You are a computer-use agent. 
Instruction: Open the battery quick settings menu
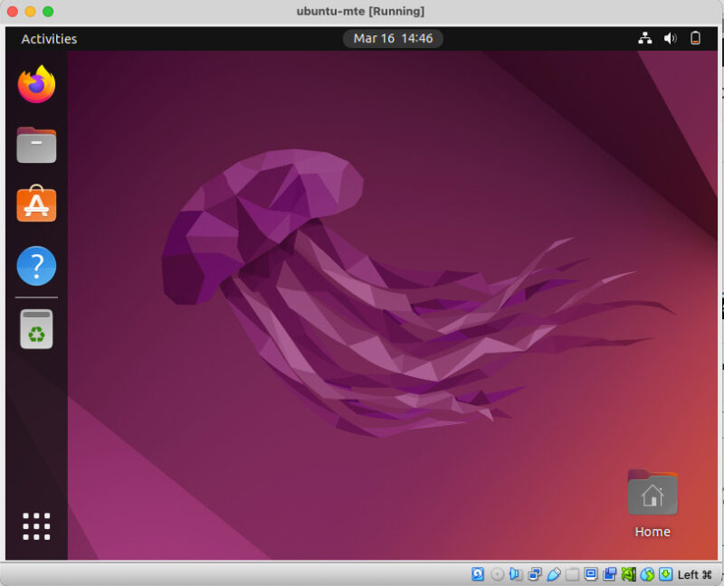(695, 38)
